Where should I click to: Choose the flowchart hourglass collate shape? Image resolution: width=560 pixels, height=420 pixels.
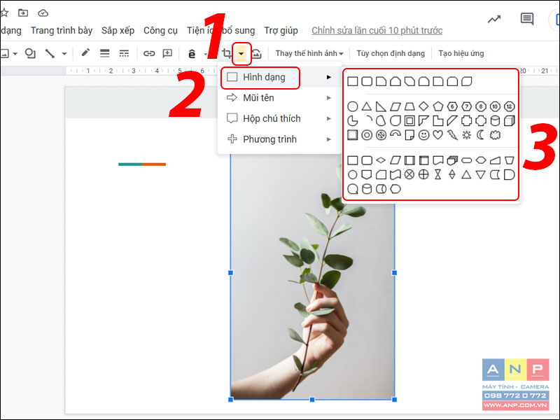click(438, 174)
